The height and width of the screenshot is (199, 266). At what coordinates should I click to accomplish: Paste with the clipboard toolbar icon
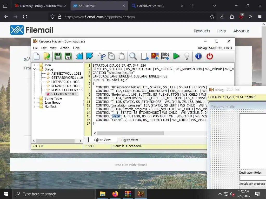click(122, 56)
